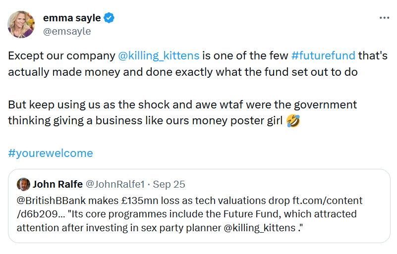
Task: Click emma sayle's profile picture
Action: [x=21, y=24]
